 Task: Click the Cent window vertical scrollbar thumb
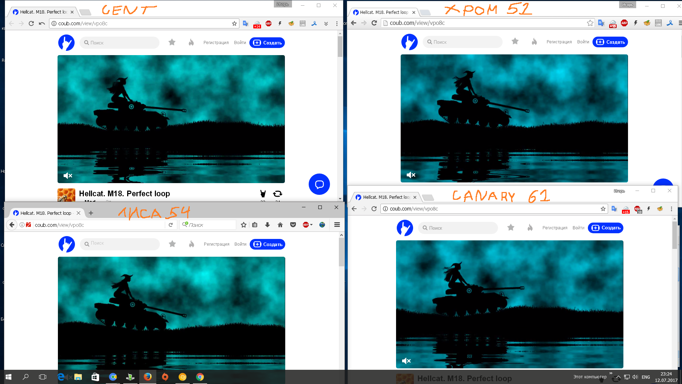click(x=340, y=46)
